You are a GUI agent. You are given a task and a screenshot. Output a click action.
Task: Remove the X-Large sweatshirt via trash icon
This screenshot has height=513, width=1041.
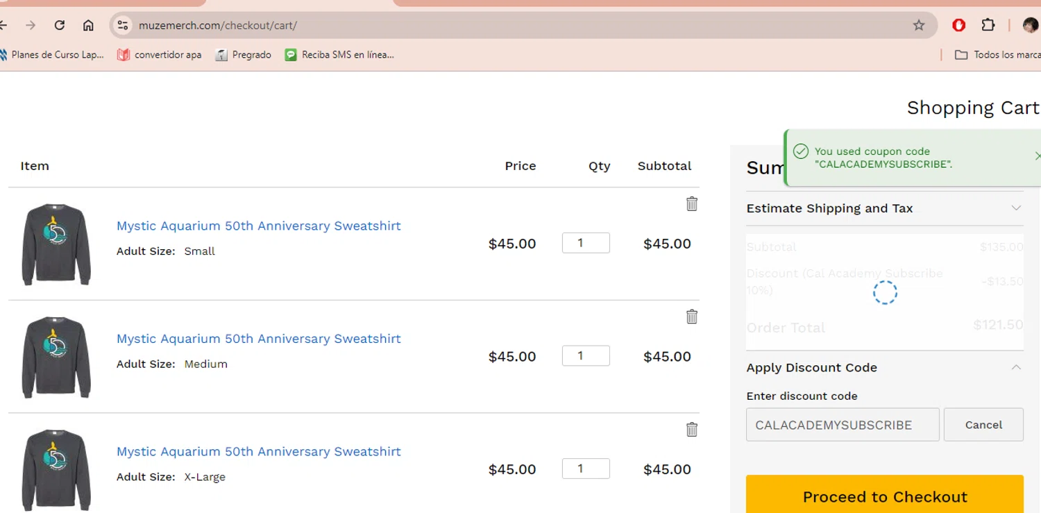point(692,430)
